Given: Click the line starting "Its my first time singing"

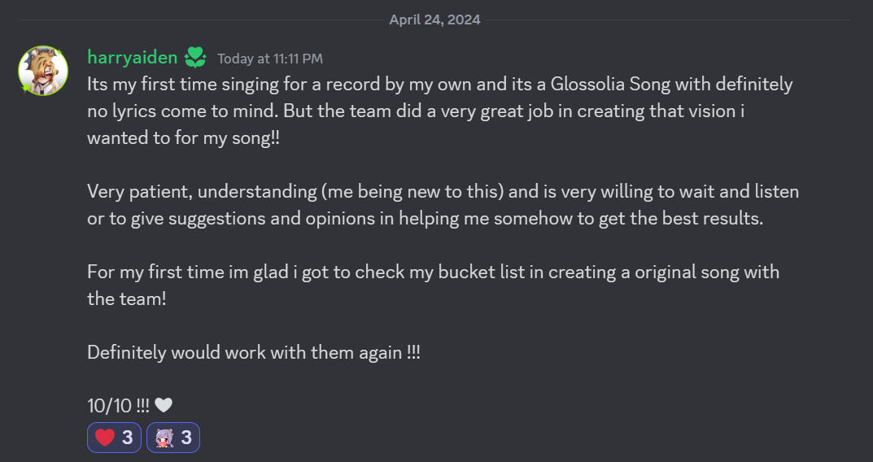Looking at the screenshot, I should coord(439,84).
